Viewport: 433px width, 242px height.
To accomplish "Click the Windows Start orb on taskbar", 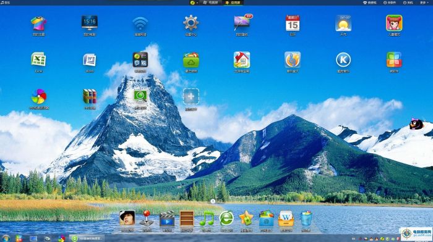I will coord(6,238).
